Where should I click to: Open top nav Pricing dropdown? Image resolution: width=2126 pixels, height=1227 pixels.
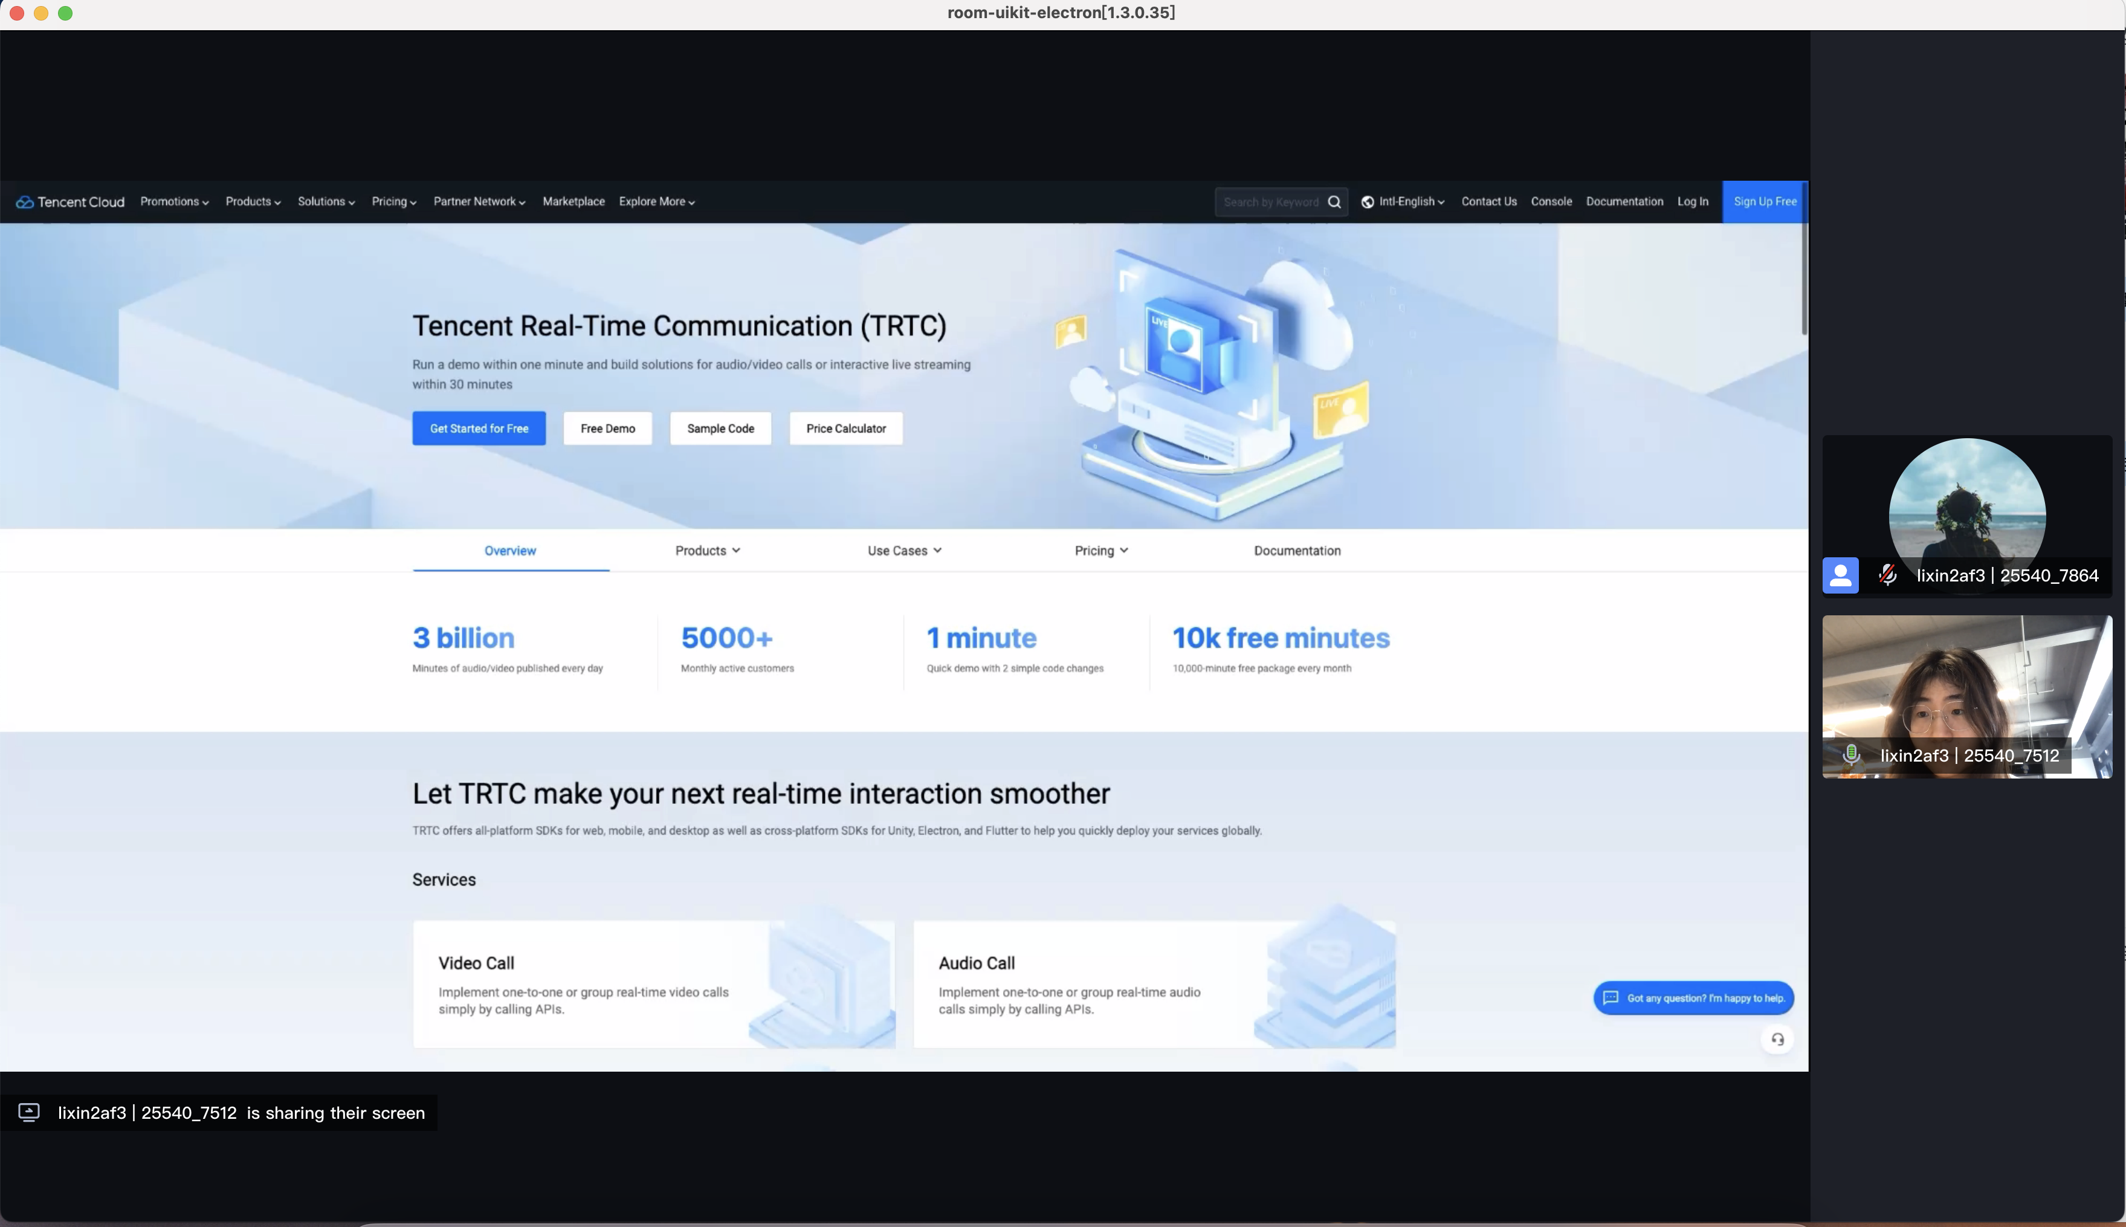pos(394,201)
